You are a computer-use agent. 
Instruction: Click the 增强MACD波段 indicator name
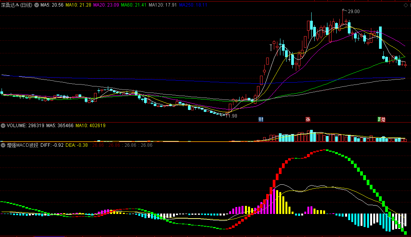pos(23,145)
